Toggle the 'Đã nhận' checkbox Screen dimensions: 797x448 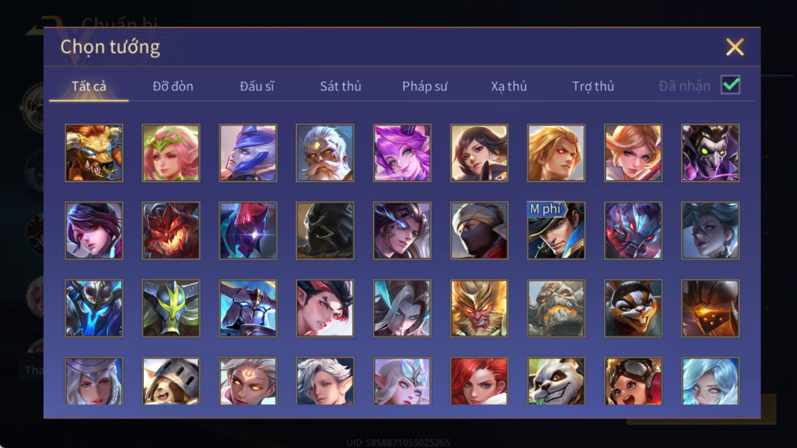(x=731, y=85)
